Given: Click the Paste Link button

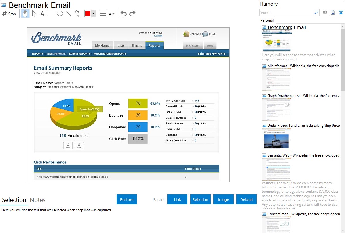Looking at the screenshot, I should pos(177,199).
